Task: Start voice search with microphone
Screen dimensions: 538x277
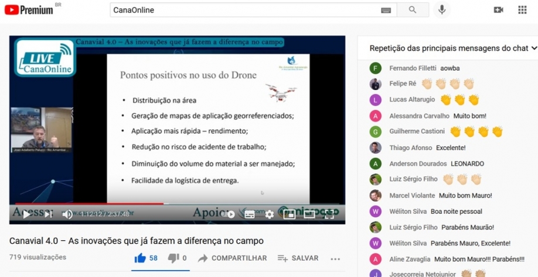Action: pos(442,10)
